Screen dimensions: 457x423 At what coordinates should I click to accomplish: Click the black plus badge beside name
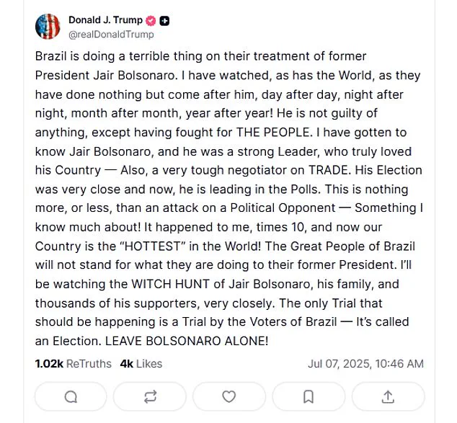(165, 20)
